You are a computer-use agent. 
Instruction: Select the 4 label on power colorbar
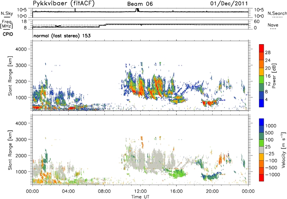(x=266, y=99)
